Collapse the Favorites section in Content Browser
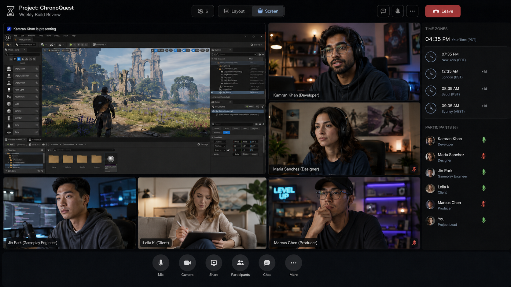Image resolution: width=511 pixels, height=287 pixels. pos(6,150)
